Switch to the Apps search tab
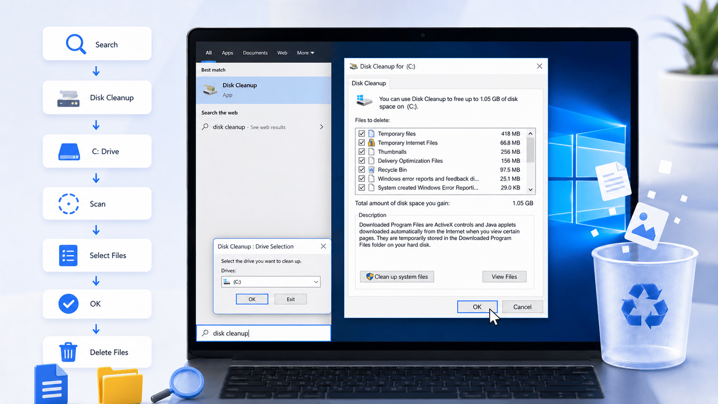 coord(228,53)
